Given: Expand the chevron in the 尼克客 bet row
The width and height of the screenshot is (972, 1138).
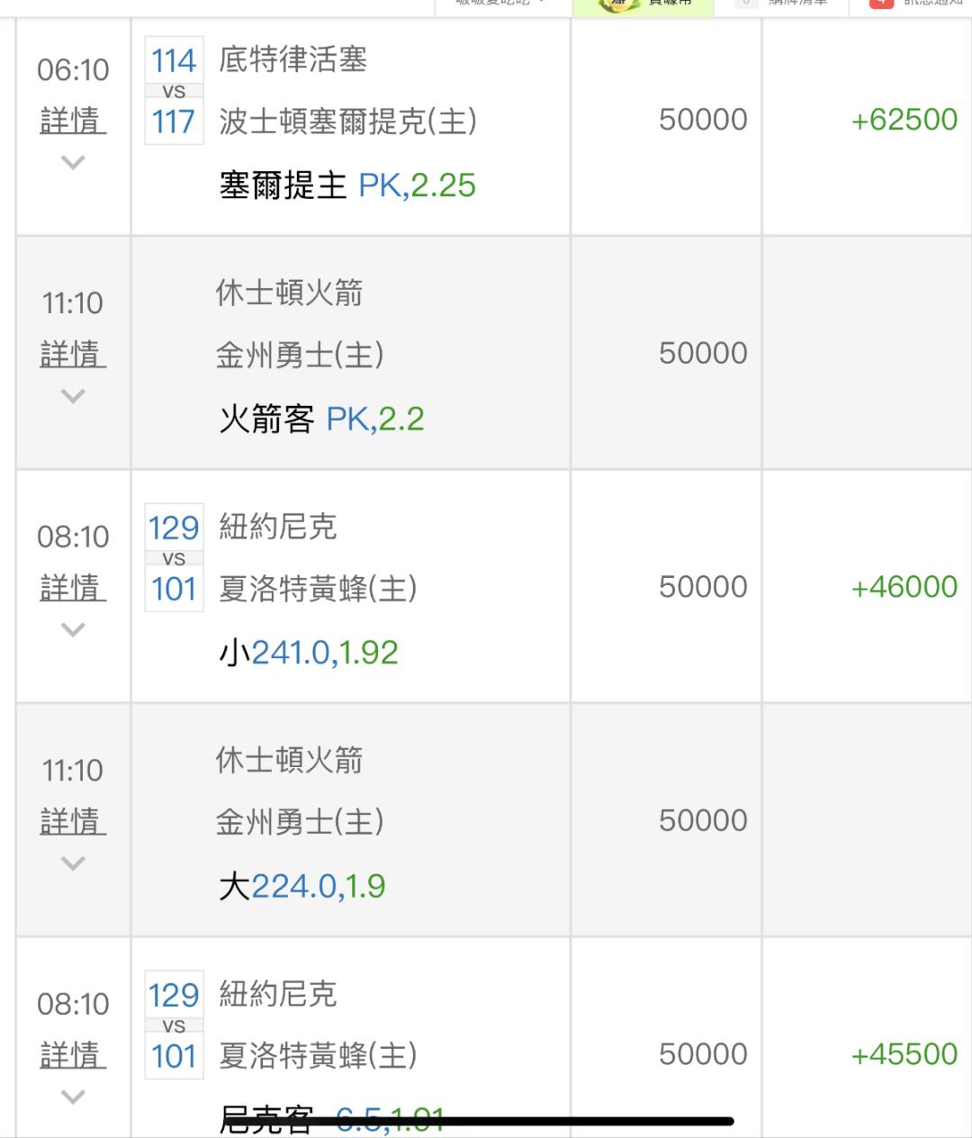Looking at the screenshot, I should (x=73, y=1097).
